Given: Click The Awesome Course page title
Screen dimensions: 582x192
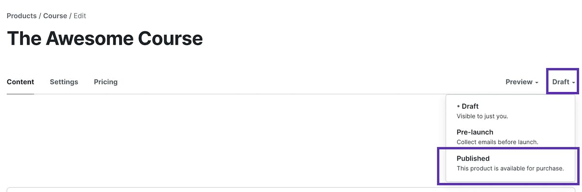Looking at the screenshot, I should pyautogui.click(x=105, y=38).
